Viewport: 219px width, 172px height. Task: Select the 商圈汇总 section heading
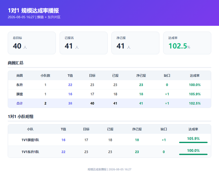coord(15,63)
